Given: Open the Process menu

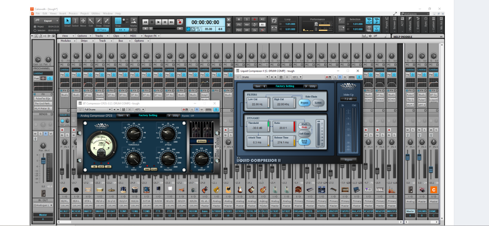Looking at the screenshot, I should tap(73, 14).
